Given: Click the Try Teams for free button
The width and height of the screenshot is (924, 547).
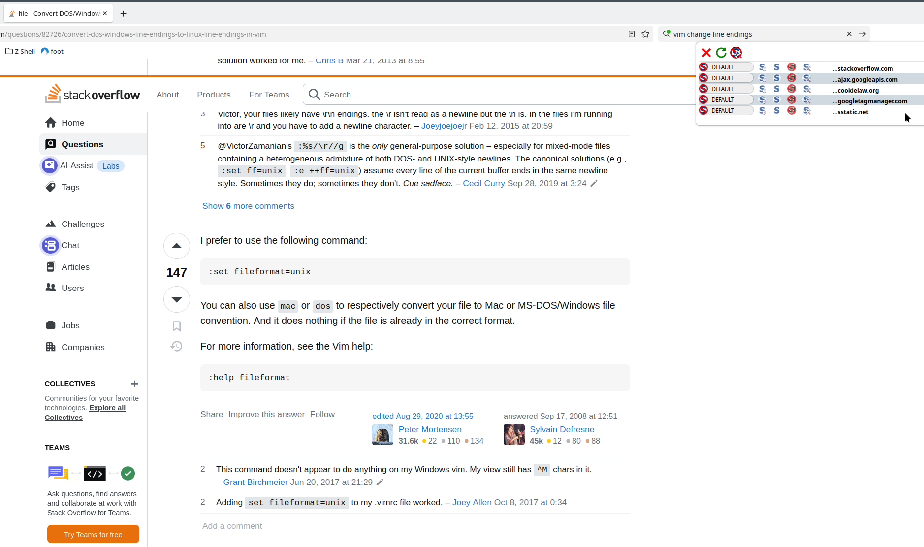Looking at the screenshot, I should coord(93,534).
